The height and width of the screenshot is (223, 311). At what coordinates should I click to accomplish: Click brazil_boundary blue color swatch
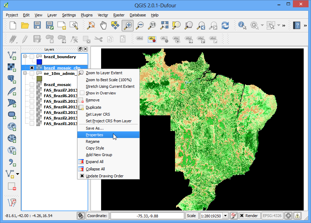click(39, 62)
